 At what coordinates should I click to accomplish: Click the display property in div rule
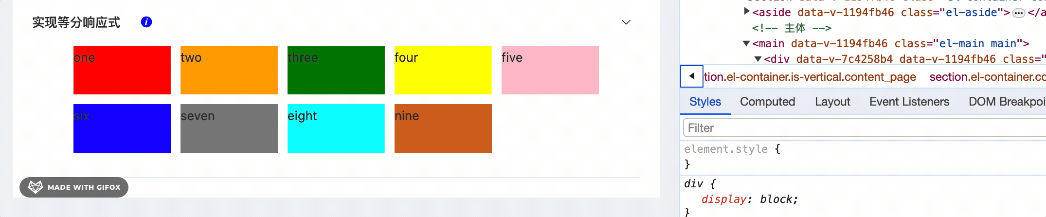[723, 199]
